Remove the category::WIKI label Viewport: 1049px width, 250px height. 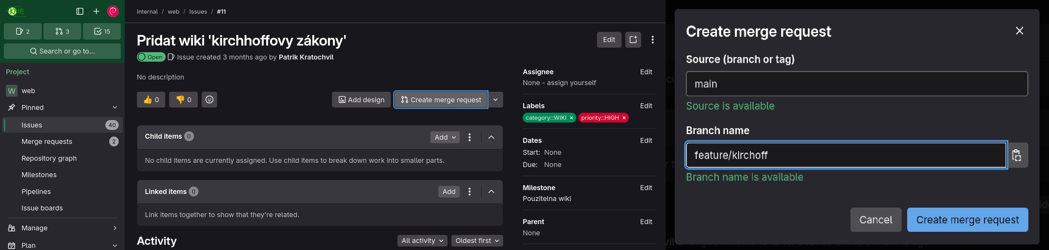tap(571, 118)
